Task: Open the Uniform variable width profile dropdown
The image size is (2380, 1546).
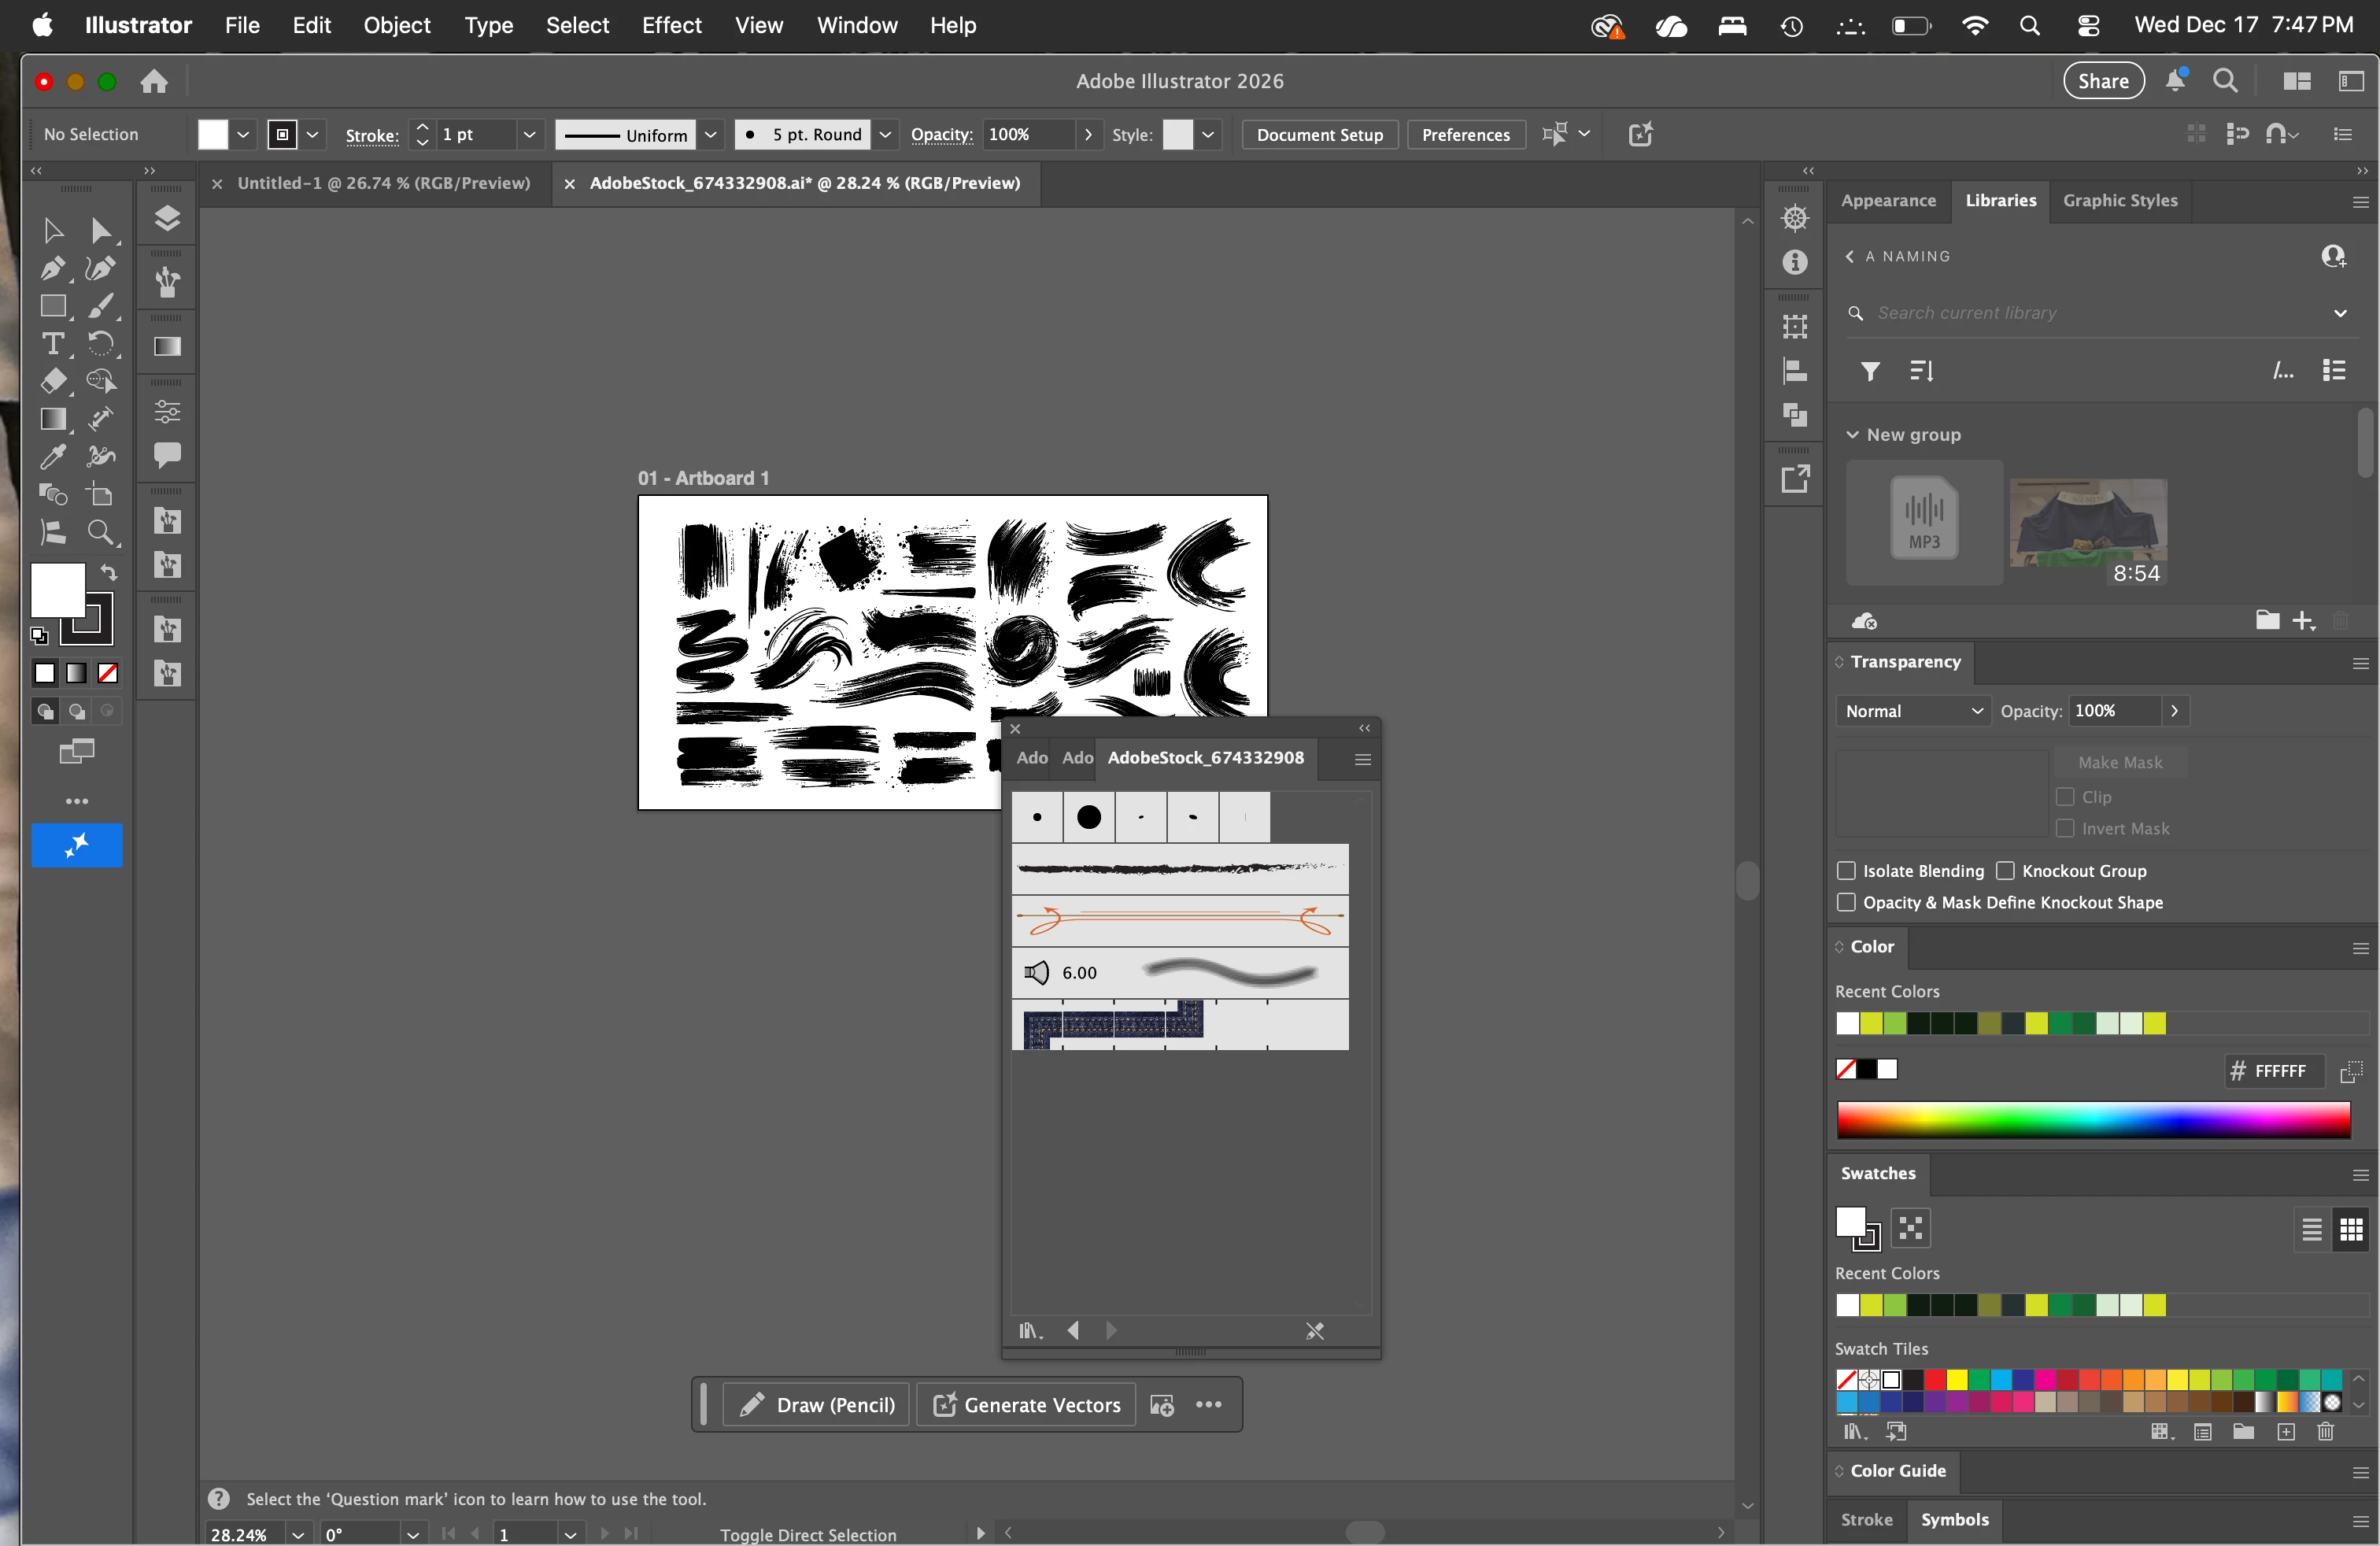Action: click(710, 134)
